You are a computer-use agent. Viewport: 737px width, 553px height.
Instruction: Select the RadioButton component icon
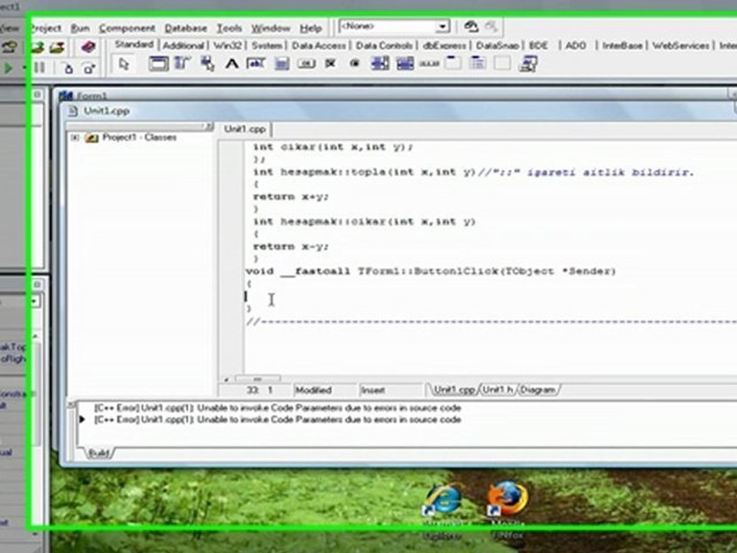coord(355,64)
